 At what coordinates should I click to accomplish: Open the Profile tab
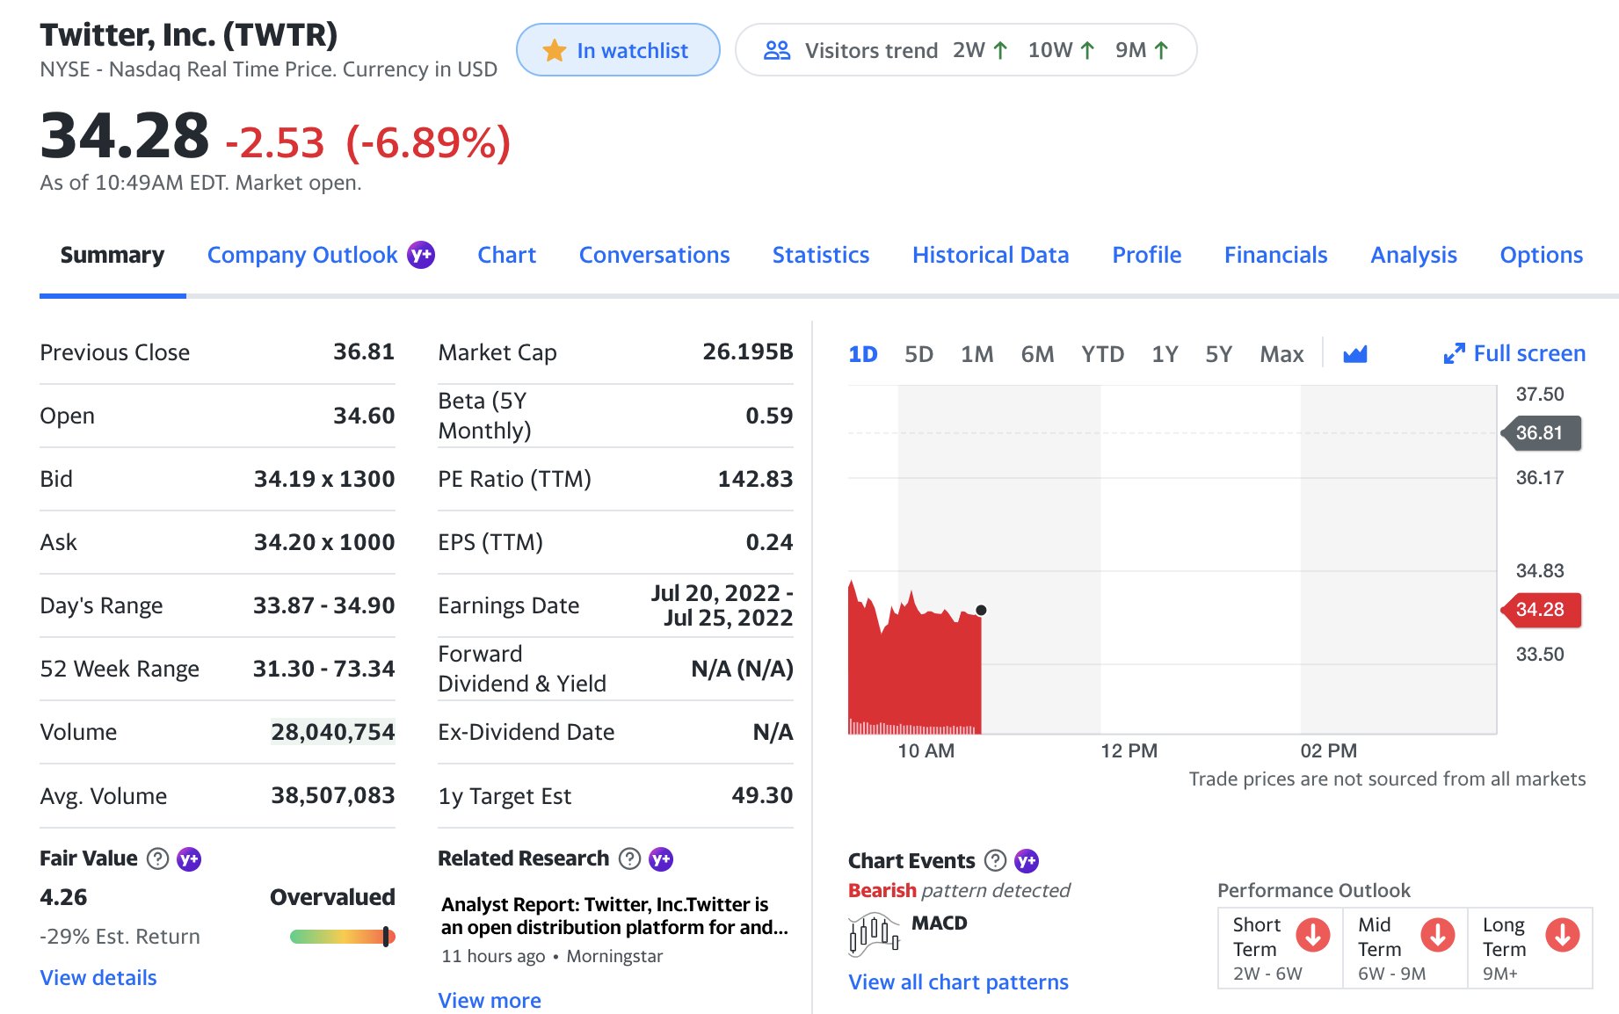tap(1147, 255)
